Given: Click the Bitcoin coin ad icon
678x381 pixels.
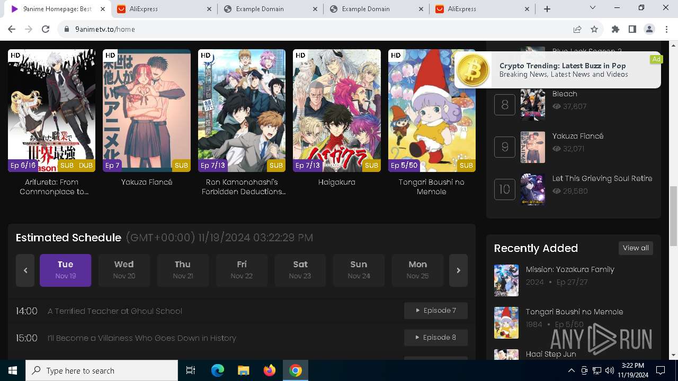Looking at the screenshot, I should [x=473, y=70].
